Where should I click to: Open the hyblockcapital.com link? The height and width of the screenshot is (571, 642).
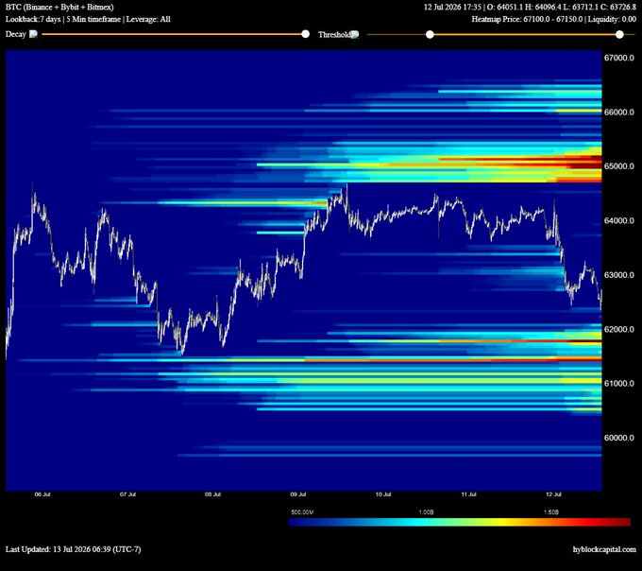pyautogui.click(x=604, y=549)
